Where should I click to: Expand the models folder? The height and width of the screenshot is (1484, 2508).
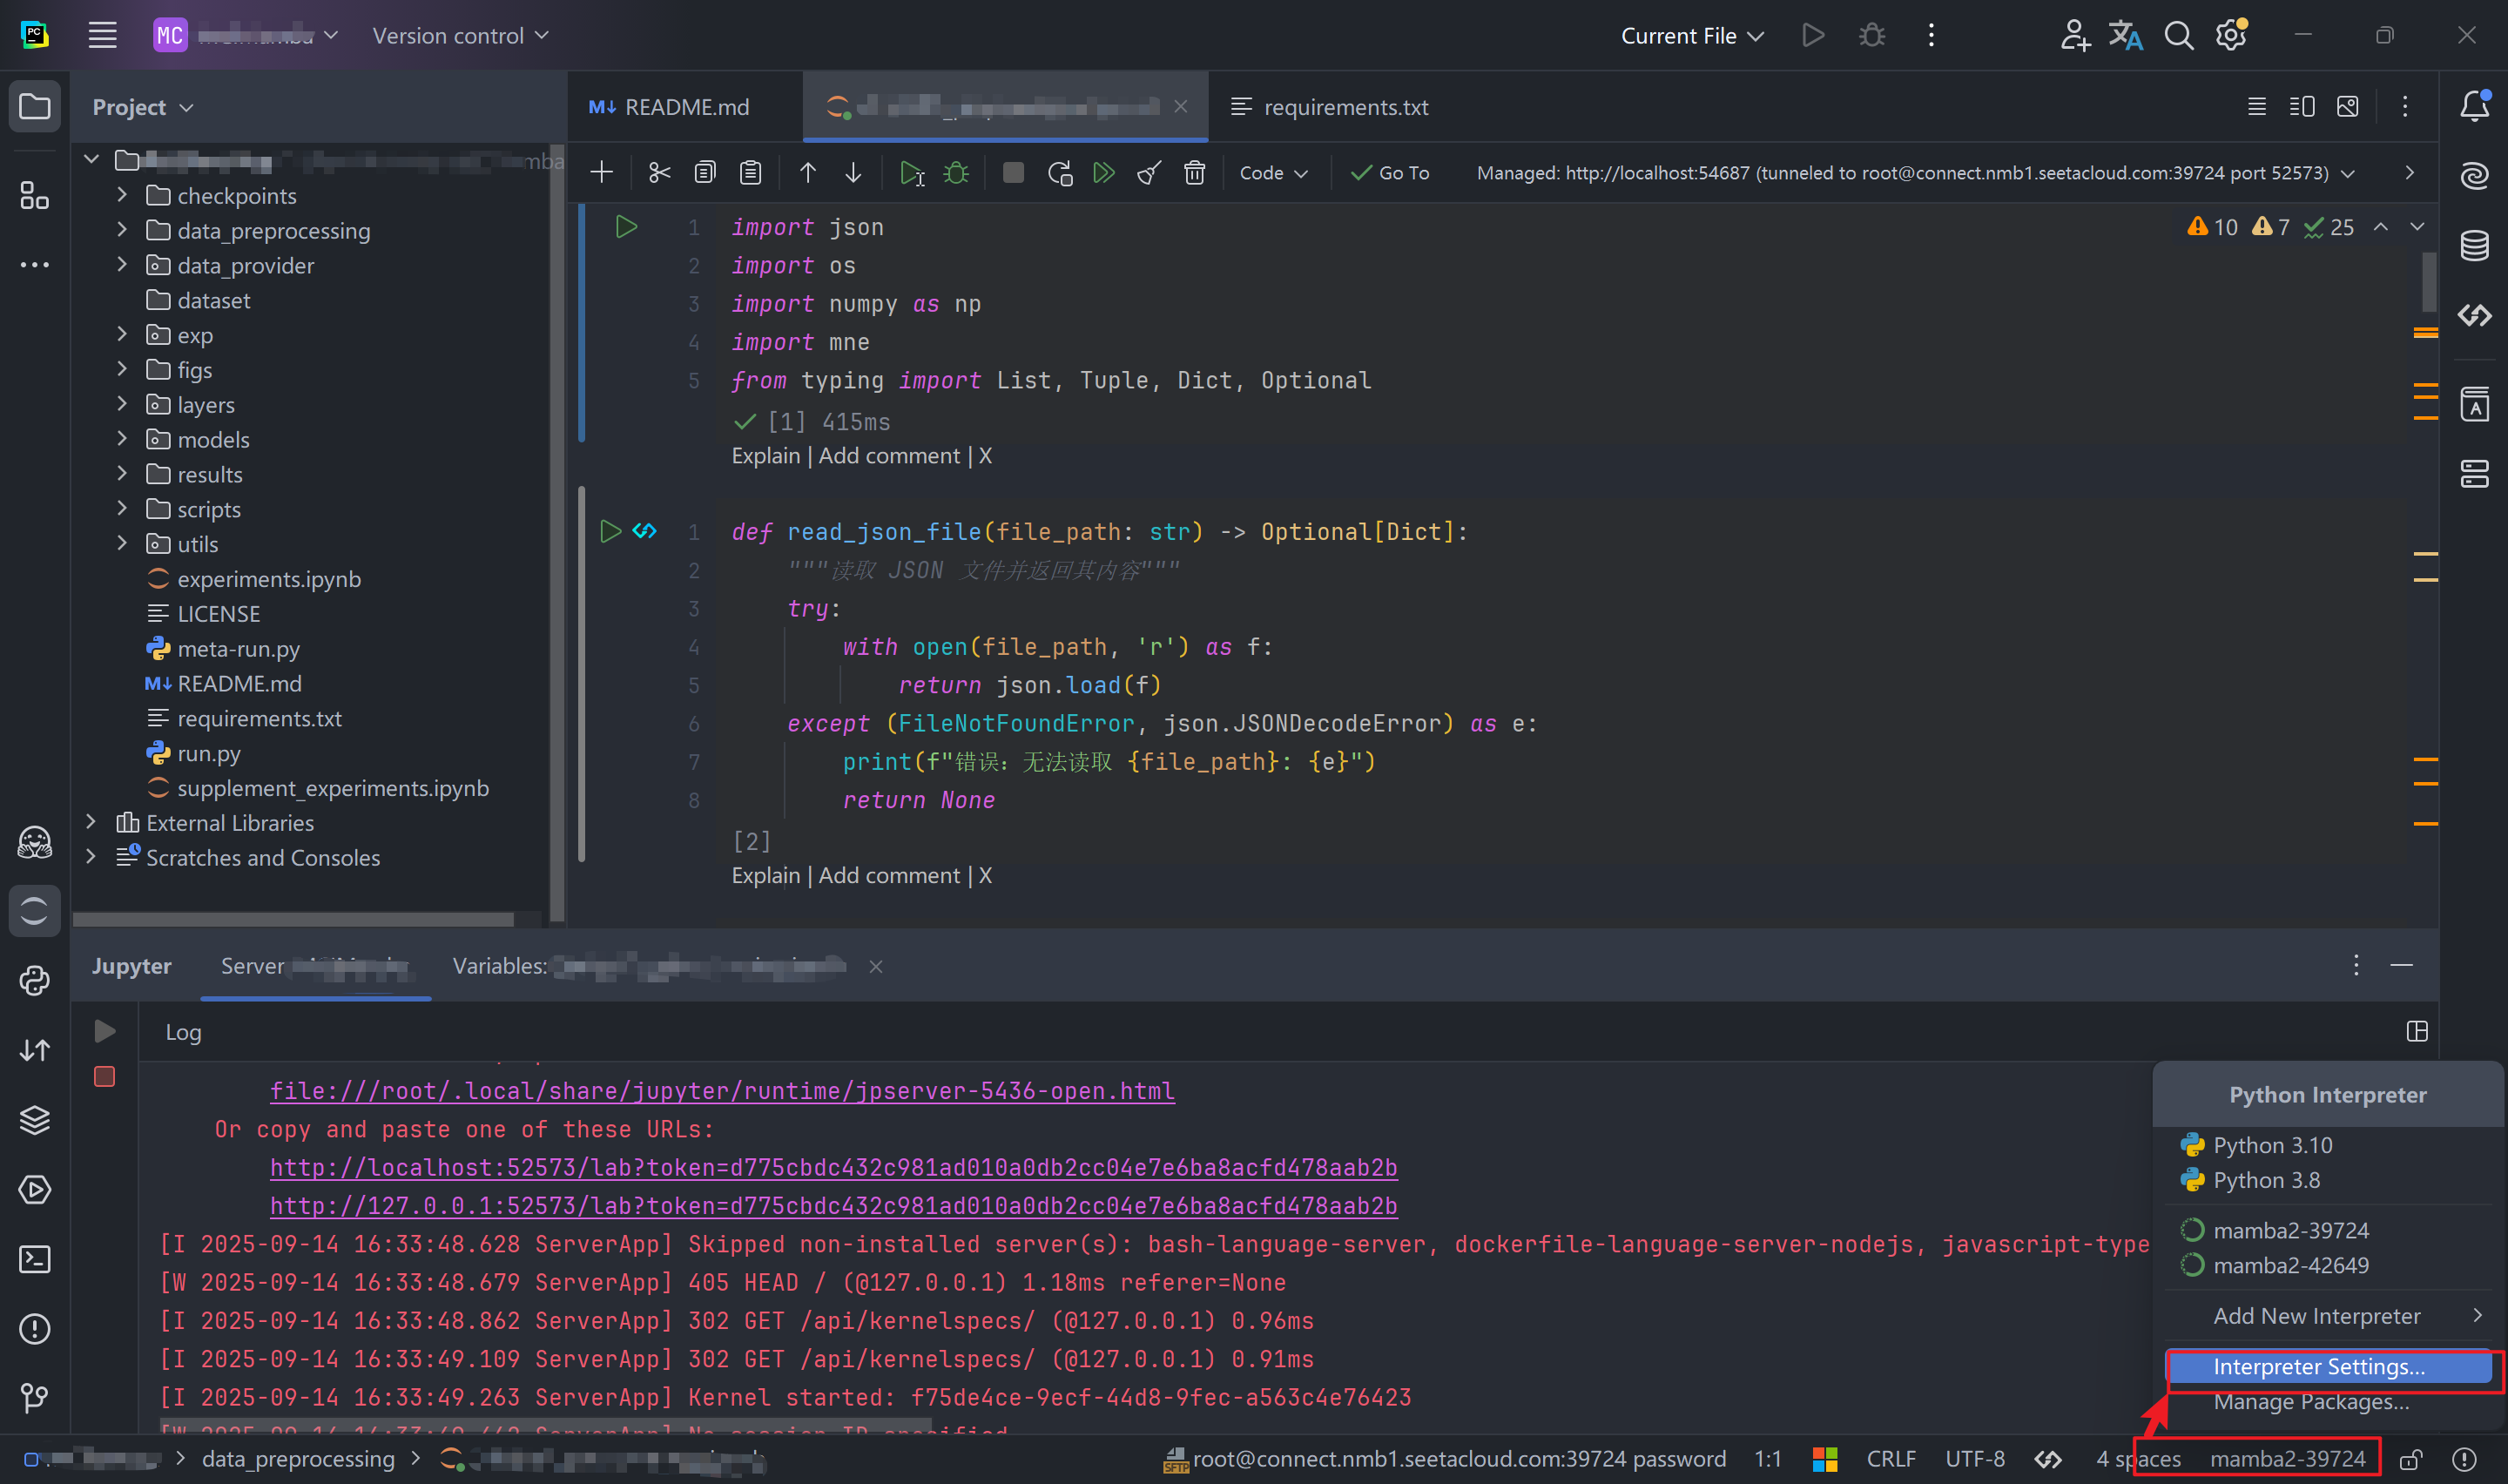point(122,438)
